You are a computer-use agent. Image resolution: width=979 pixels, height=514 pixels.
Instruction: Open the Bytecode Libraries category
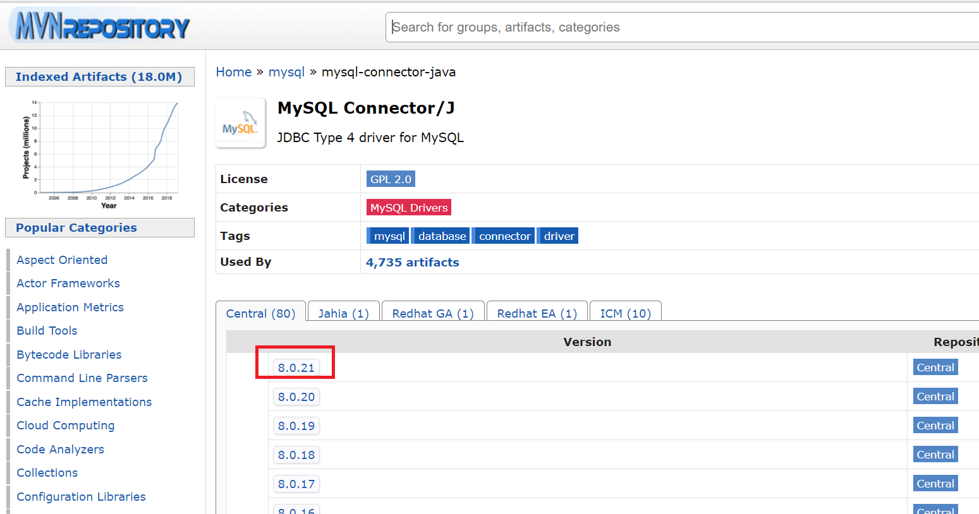click(x=69, y=354)
